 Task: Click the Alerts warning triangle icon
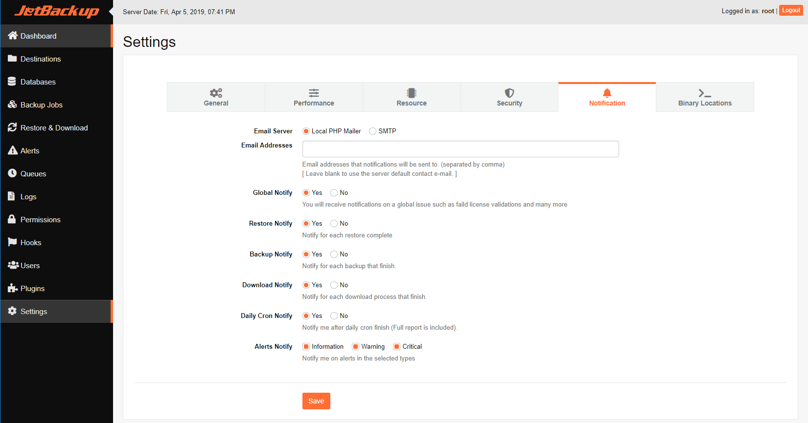pyautogui.click(x=12, y=150)
